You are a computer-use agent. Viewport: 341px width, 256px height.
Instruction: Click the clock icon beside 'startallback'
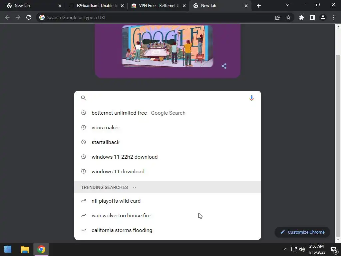click(x=84, y=142)
